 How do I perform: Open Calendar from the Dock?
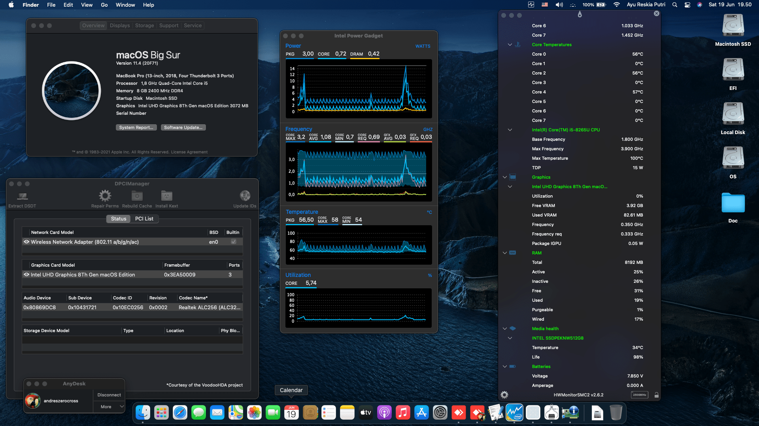(x=291, y=413)
